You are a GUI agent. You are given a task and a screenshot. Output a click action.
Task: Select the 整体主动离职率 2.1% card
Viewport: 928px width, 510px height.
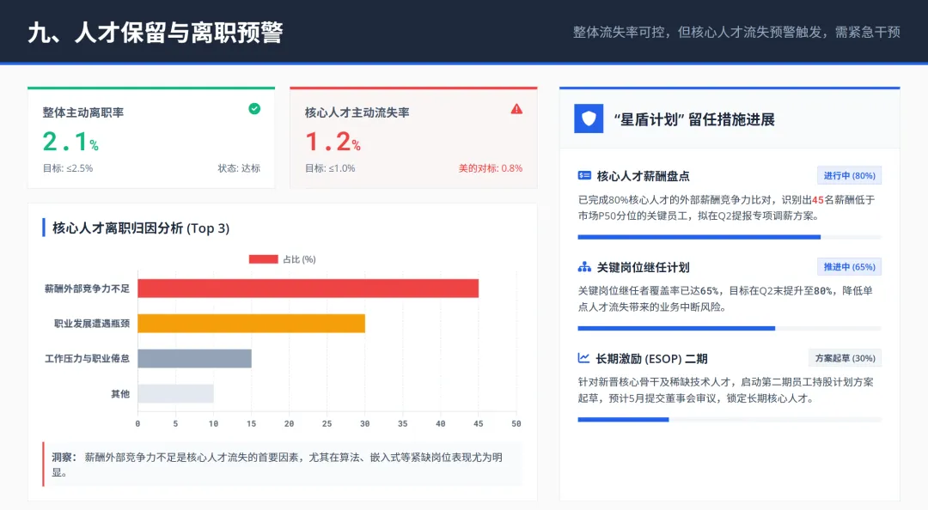pos(151,138)
